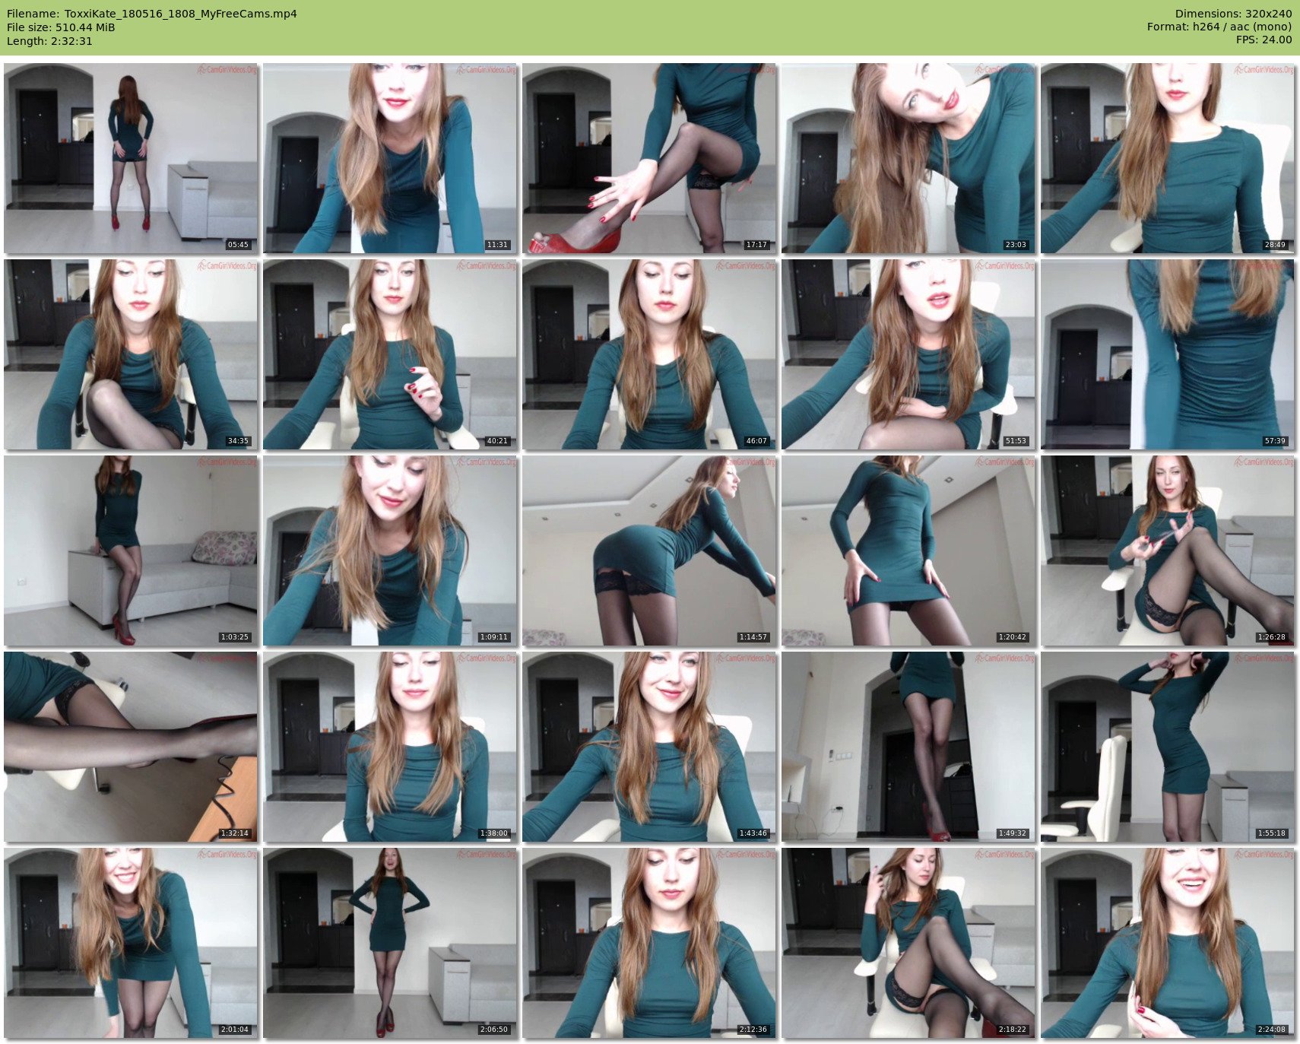The height and width of the screenshot is (1044, 1300).
Task: Select the last thumbnail at 2:24:08
Action: pyautogui.click(x=1168, y=943)
